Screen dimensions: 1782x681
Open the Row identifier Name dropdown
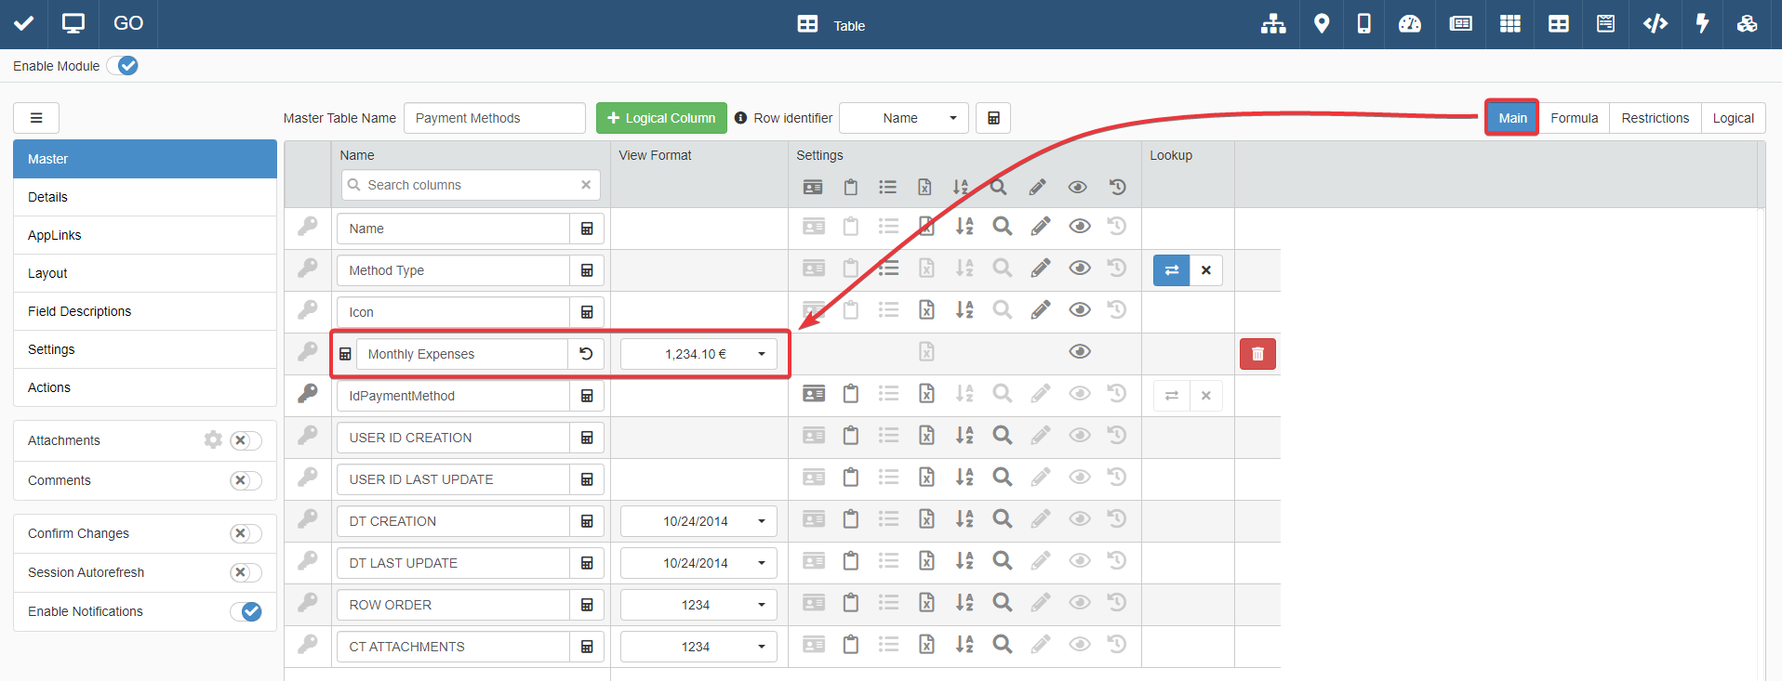point(903,118)
